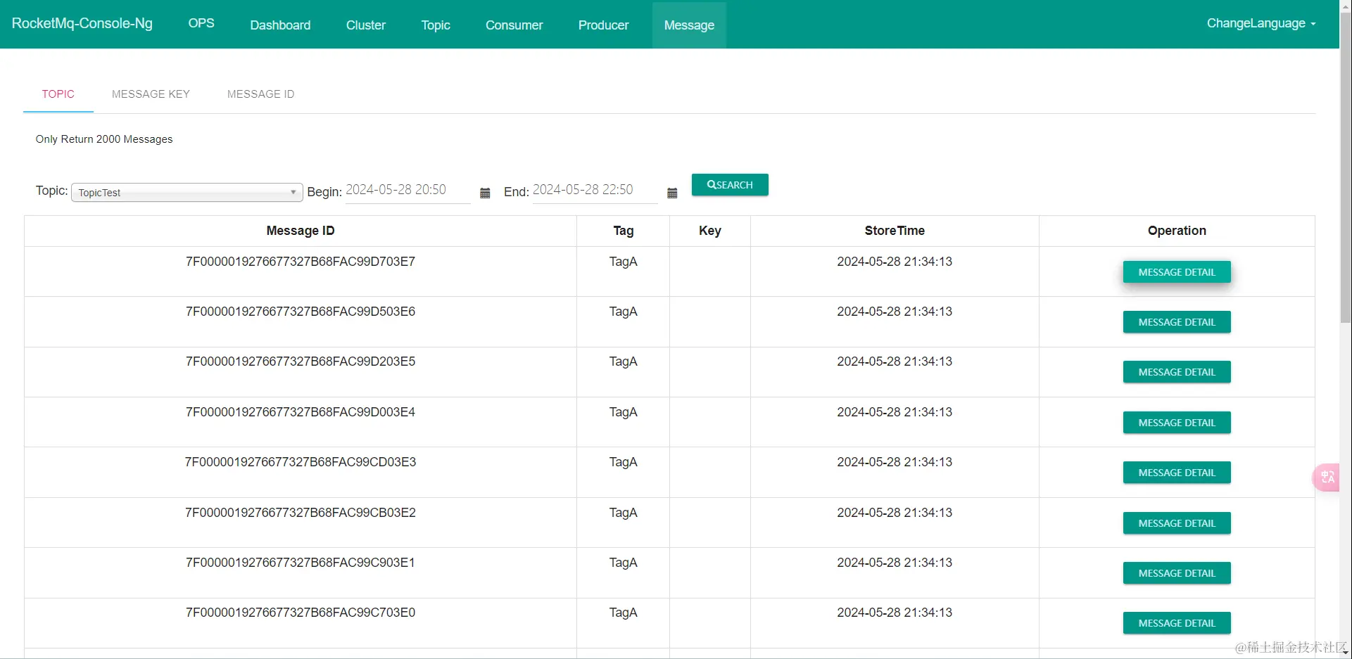Click the StoreTime in the row ending D503E6

[895, 312]
